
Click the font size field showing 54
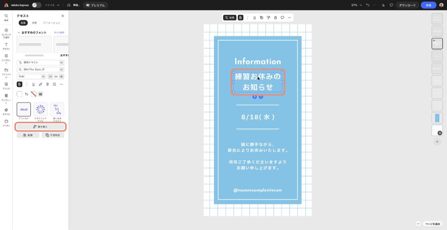[x=56, y=76]
